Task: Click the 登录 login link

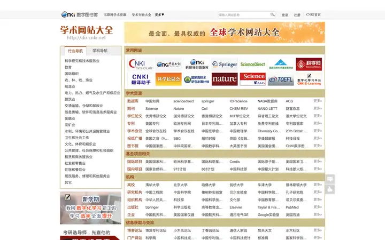Action: [x=285, y=15]
